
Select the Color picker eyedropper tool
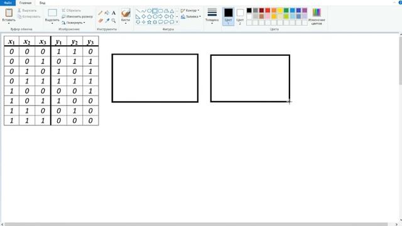click(107, 21)
